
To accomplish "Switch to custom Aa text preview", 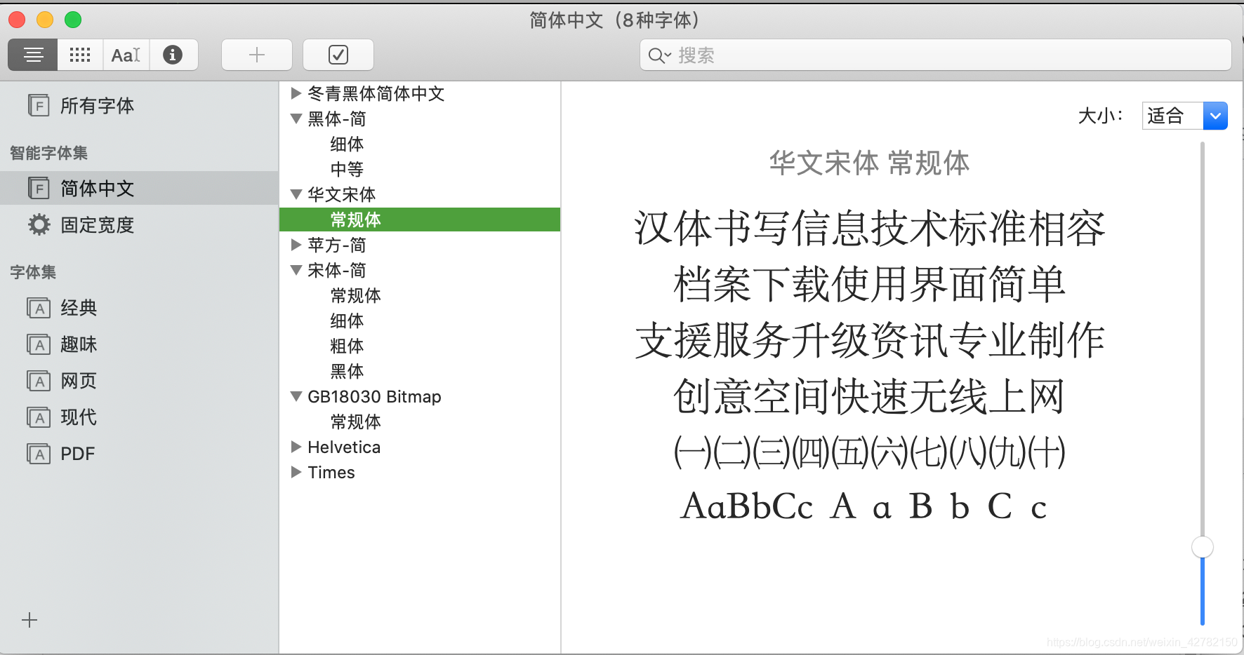I will [x=126, y=55].
